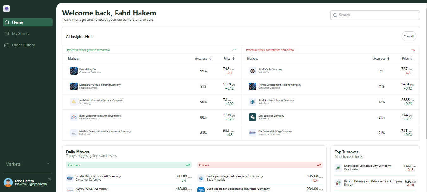Click the 341.80 SAR price
This screenshot has height=192, width=427.
(184, 176)
